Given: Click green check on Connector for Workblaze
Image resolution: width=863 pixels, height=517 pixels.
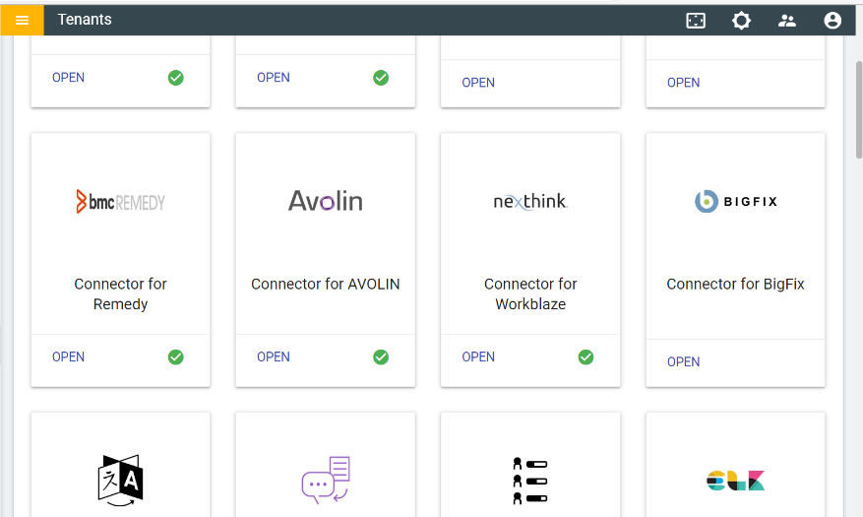Looking at the screenshot, I should click(x=586, y=357).
